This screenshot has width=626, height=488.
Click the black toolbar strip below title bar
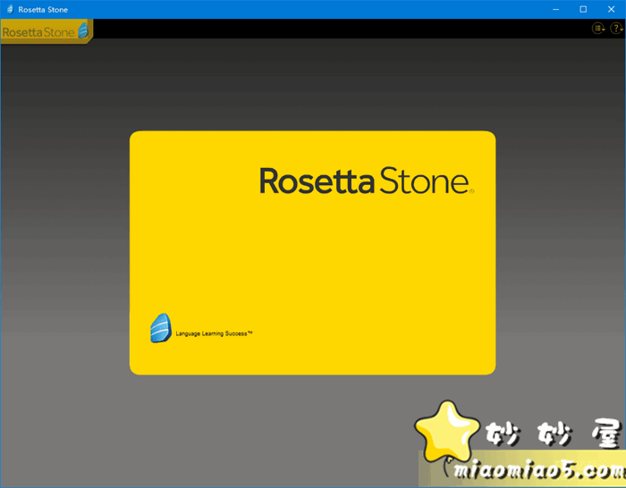coord(340,29)
